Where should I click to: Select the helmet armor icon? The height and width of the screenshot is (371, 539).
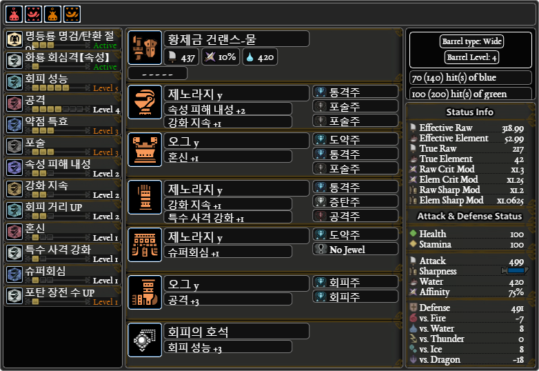[x=145, y=102]
